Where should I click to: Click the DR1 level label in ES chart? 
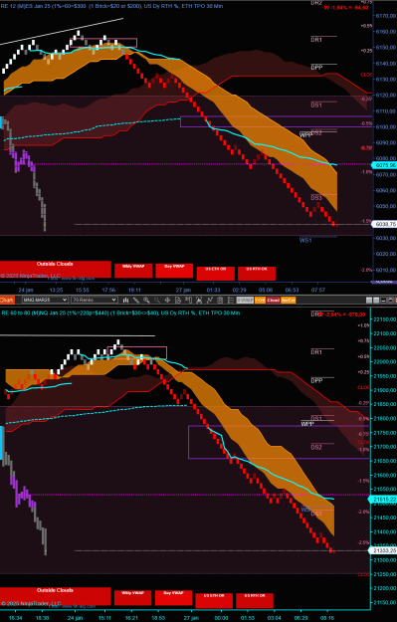[x=316, y=40]
